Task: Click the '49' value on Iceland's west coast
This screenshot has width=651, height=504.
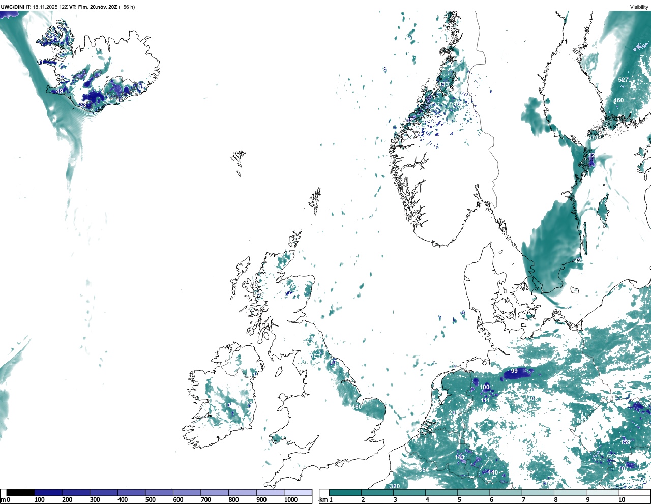Action: pyautogui.click(x=60, y=91)
